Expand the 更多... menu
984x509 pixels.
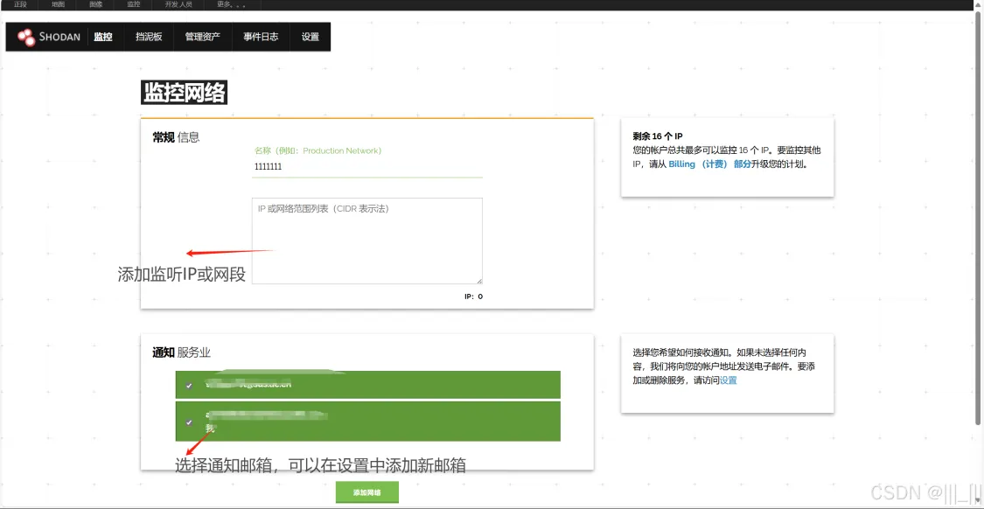230,4
